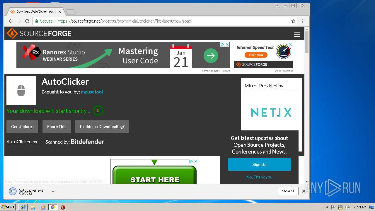Viewport: 375px width, 211px height.
Task: Click Problems Downloading? button
Action: click(102, 127)
